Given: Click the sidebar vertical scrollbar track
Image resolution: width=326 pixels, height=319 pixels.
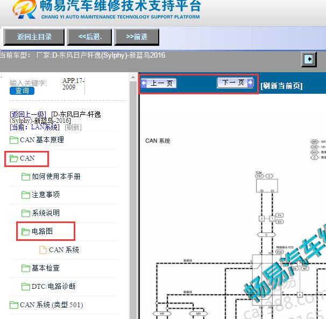Looking at the screenshot, I should [133, 200].
